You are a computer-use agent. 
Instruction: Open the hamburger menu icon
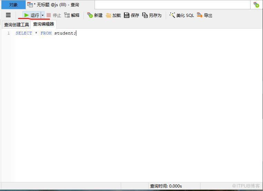(x=8, y=15)
